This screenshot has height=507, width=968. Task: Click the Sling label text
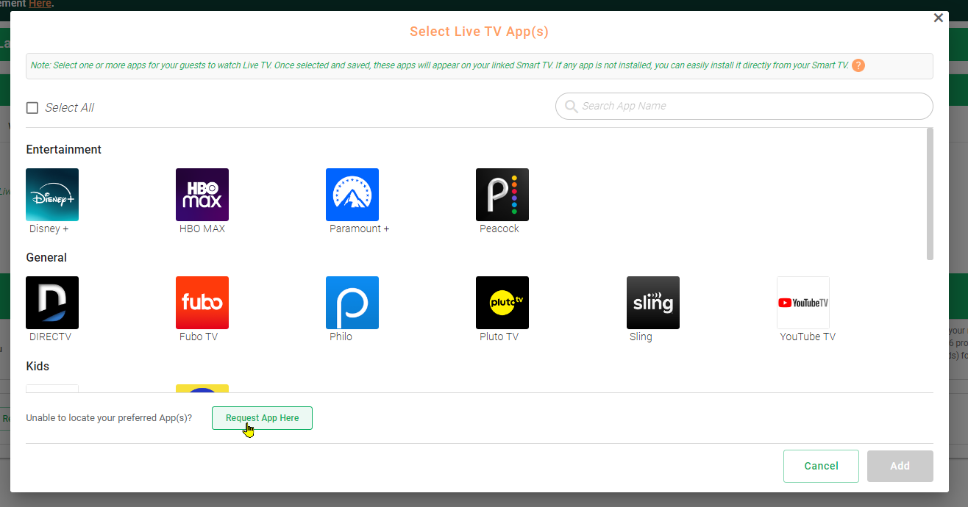tap(641, 337)
